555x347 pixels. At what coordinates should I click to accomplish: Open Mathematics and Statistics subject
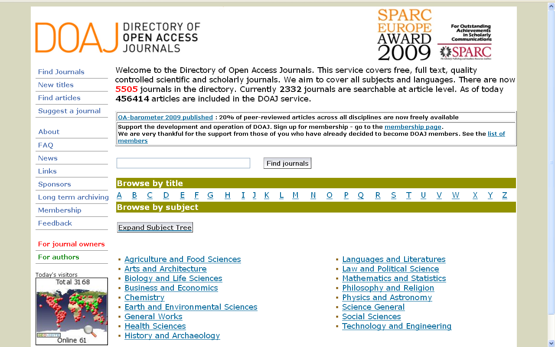click(394, 278)
